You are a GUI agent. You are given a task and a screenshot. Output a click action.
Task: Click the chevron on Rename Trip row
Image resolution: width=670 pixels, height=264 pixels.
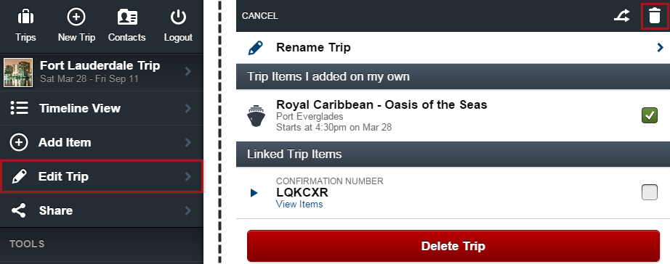coord(660,47)
